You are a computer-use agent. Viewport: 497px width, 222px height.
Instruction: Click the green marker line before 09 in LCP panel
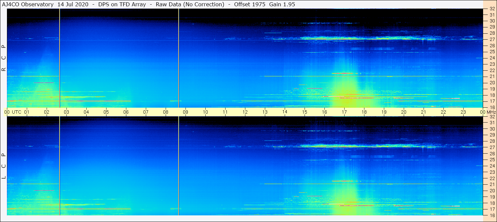pyautogui.click(x=179, y=166)
